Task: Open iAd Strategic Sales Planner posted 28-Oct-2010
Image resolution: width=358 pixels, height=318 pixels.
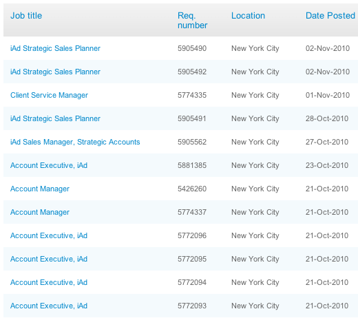Action: pos(55,118)
